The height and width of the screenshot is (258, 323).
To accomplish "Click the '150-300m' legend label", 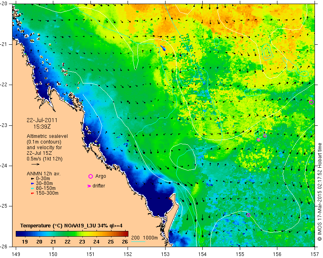I will (47, 193).
